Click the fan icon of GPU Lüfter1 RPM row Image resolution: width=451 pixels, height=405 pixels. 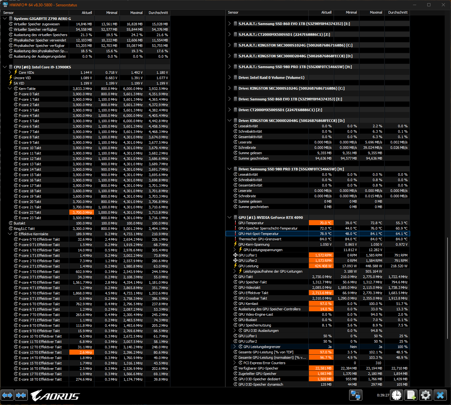pos(235,255)
